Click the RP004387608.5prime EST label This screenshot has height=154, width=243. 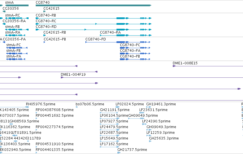click(x=55, y=110)
